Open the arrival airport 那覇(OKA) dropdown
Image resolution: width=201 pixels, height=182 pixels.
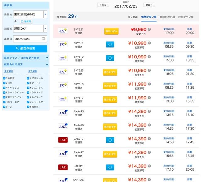point(45,28)
